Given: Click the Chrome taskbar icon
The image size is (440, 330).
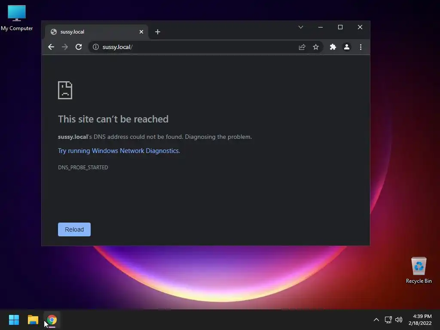Looking at the screenshot, I should point(52,320).
